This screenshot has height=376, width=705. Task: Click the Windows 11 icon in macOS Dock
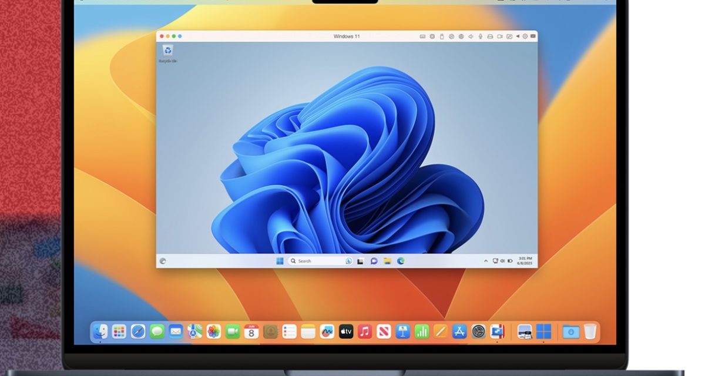[543, 331]
